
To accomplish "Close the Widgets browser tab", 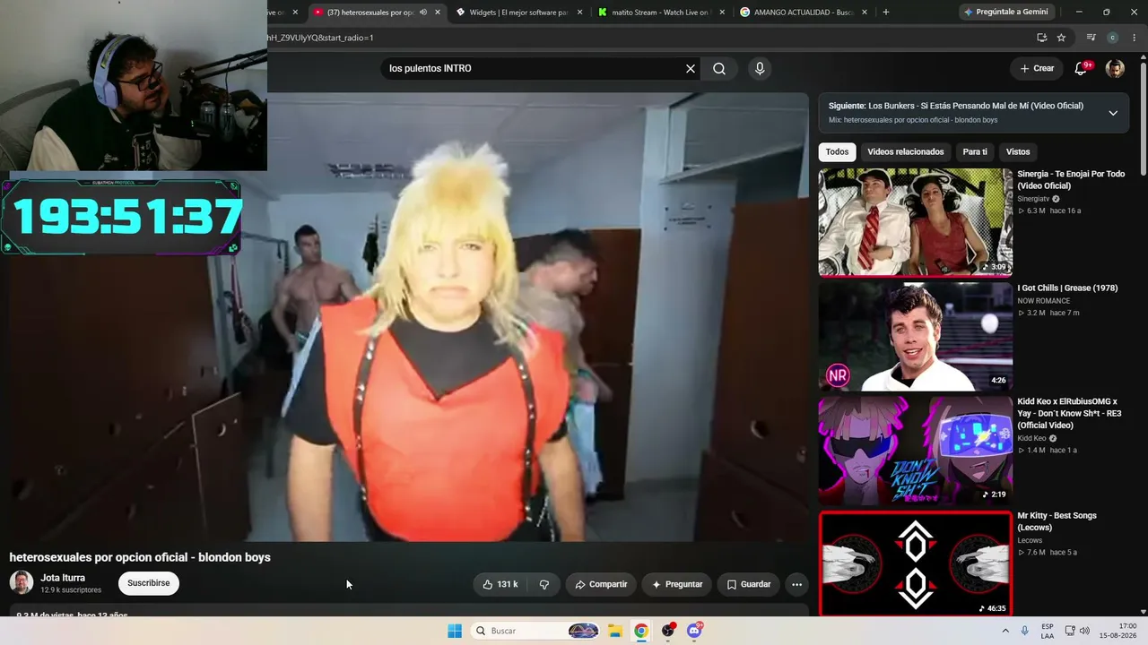I will click(x=580, y=13).
